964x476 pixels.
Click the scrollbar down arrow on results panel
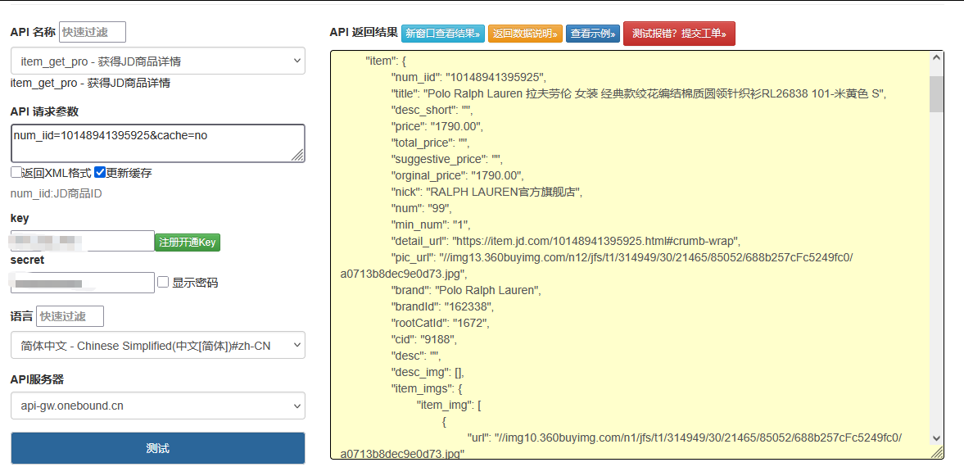coord(935,437)
